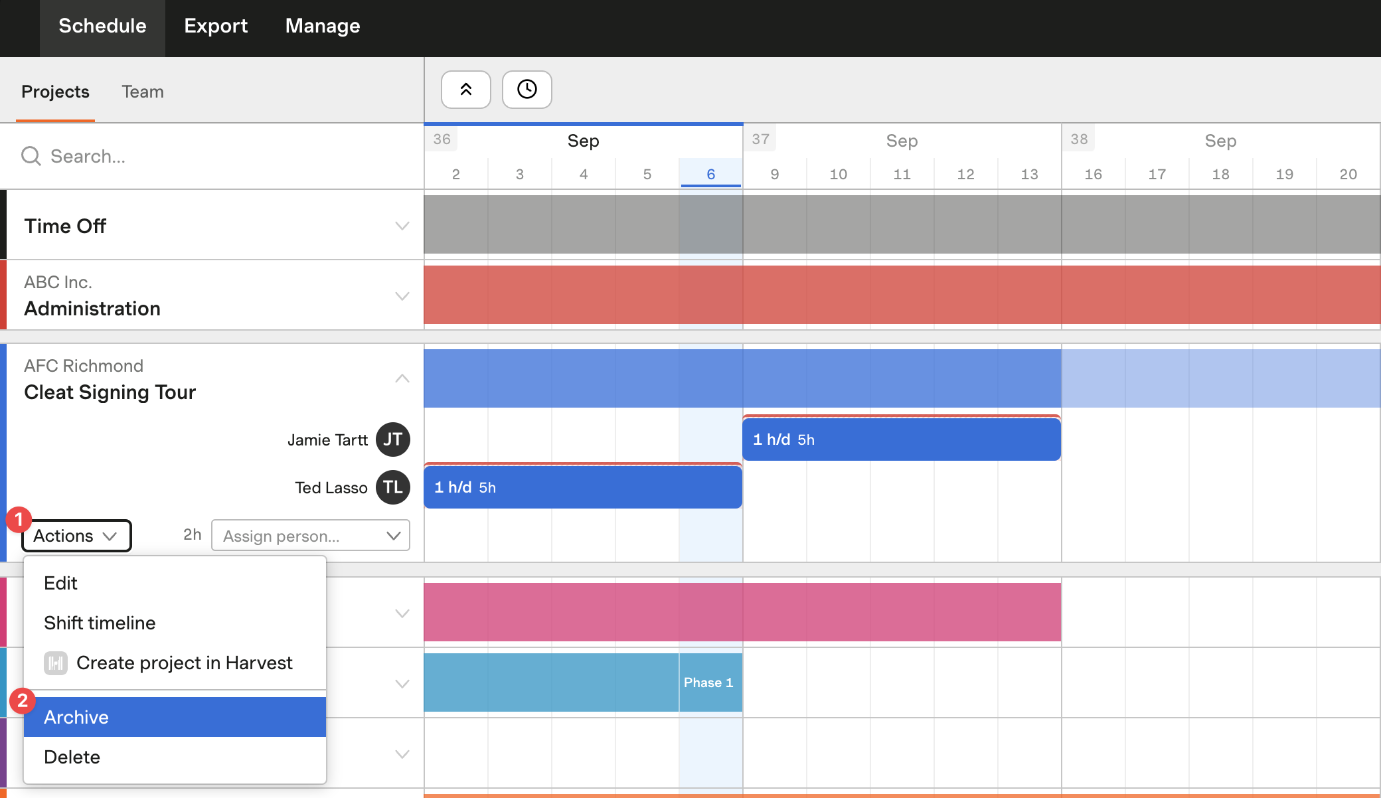This screenshot has height=798, width=1381.
Task: Click the collapse all rows double-chevron button
Action: [x=466, y=90]
